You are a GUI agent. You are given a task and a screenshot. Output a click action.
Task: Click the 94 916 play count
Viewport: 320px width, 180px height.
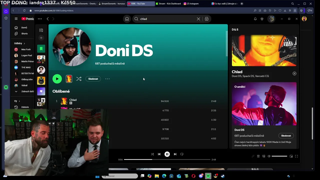tap(165, 101)
